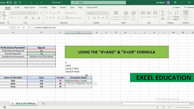The image size is (194, 109).
Task: Switch to the Formulas tab
Action: pyautogui.click(x=43, y=7)
